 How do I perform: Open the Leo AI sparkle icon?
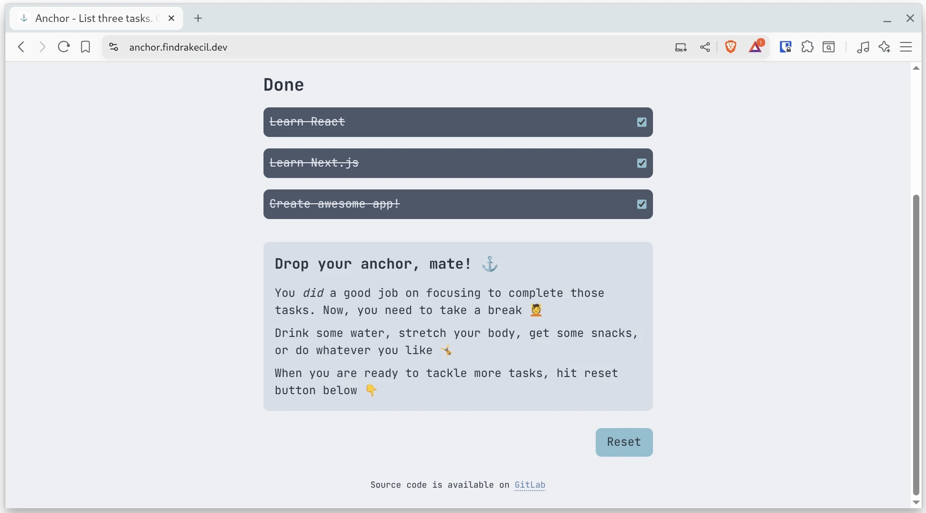click(884, 47)
